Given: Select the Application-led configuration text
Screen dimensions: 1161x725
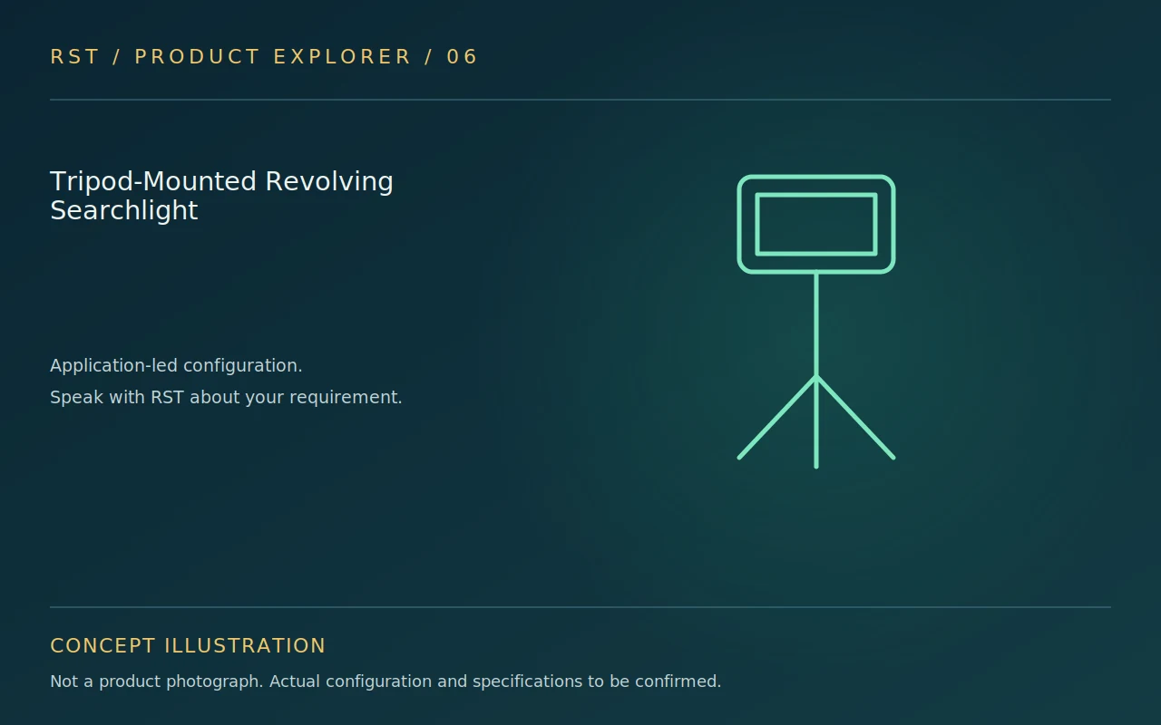Looking at the screenshot, I should click(x=176, y=365).
